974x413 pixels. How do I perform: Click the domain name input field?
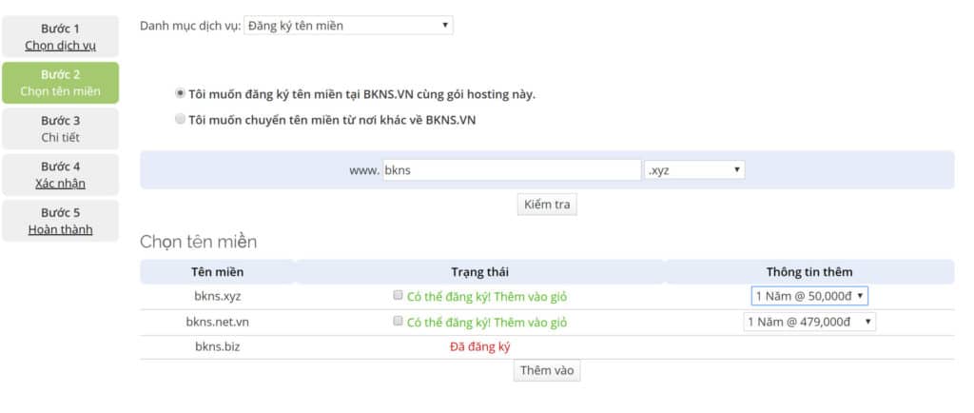pos(511,170)
